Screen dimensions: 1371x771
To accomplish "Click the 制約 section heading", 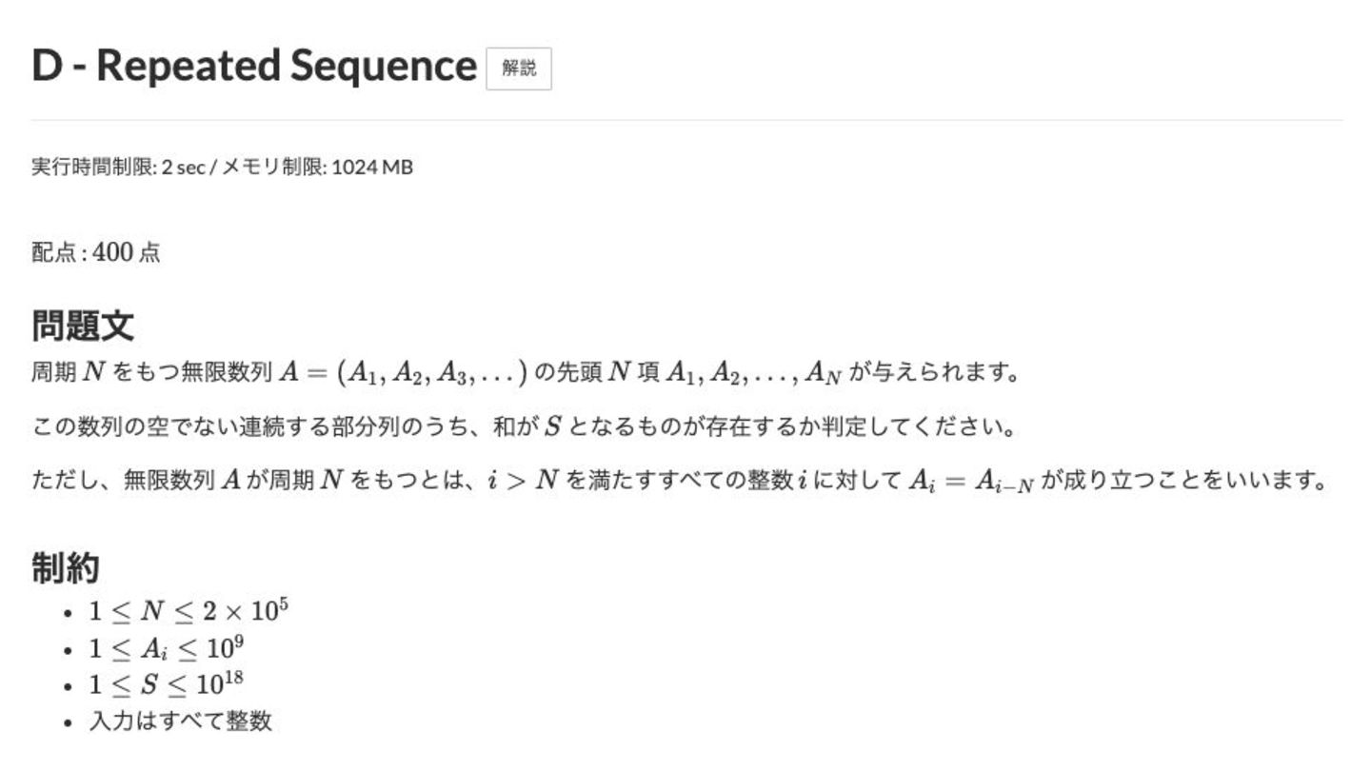I will (66, 568).
